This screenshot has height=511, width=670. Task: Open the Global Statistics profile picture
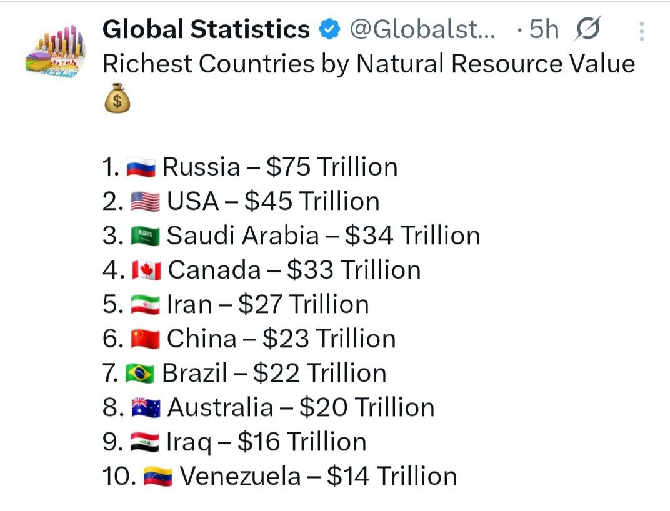[x=56, y=51]
